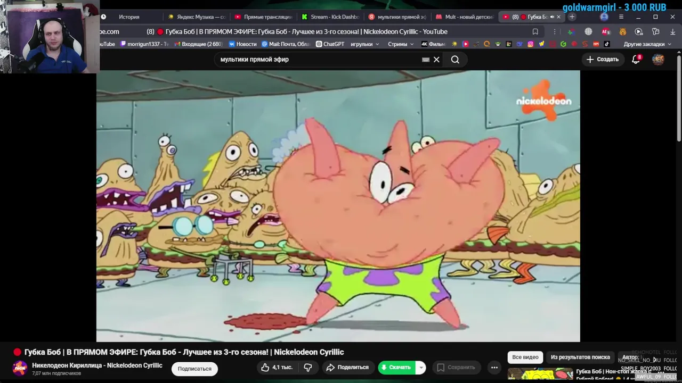Click the page vertical scrollbar
Image resolution: width=682 pixels, height=383 pixels.
coord(678,98)
